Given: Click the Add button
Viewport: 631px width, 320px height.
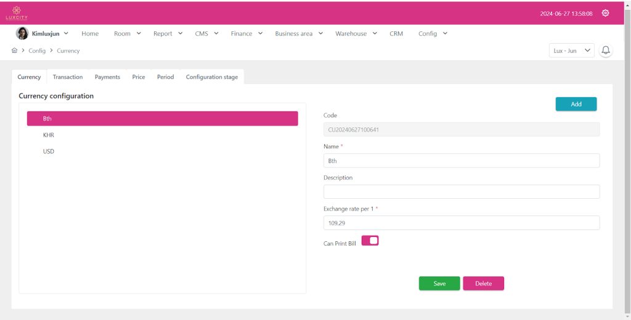Looking at the screenshot, I should click(x=576, y=104).
